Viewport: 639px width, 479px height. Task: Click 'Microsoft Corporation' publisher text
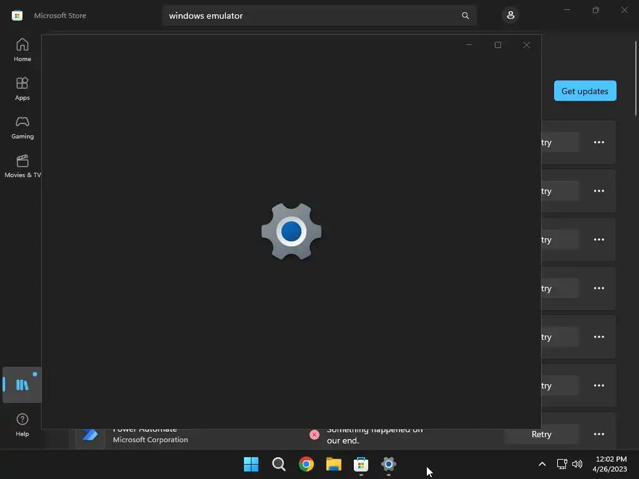pyautogui.click(x=150, y=440)
